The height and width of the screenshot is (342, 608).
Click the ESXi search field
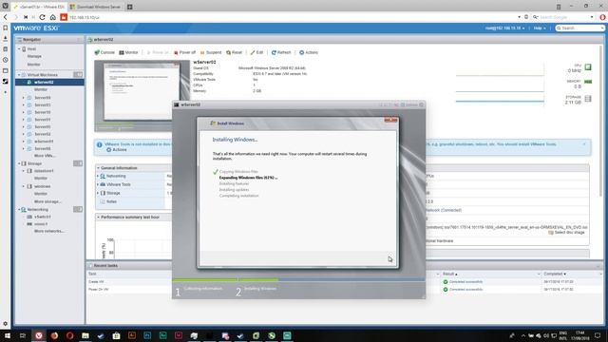tap(580, 28)
